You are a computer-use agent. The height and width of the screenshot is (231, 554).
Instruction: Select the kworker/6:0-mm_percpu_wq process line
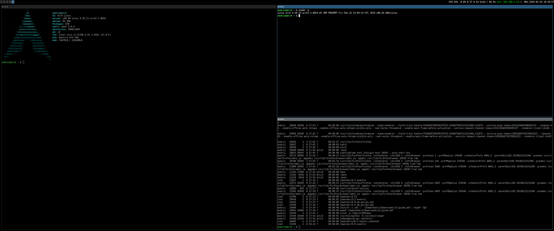326,202
